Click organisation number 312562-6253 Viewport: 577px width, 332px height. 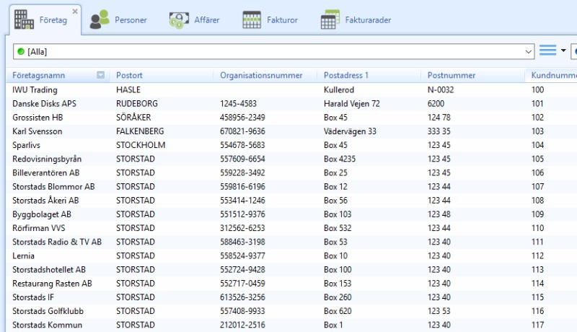(242, 228)
